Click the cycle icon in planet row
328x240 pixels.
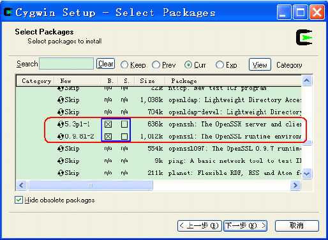coord(61,173)
